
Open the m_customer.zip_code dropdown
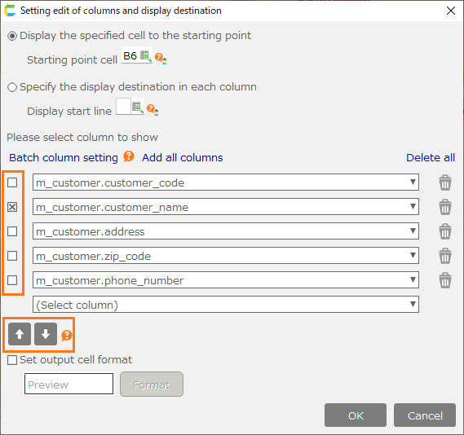click(226, 256)
